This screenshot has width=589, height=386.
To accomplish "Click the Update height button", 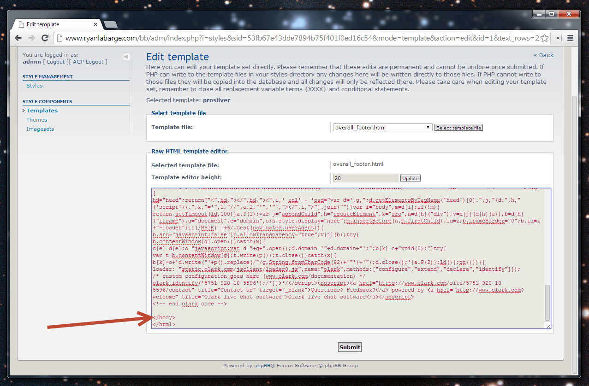I will point(410,178).
